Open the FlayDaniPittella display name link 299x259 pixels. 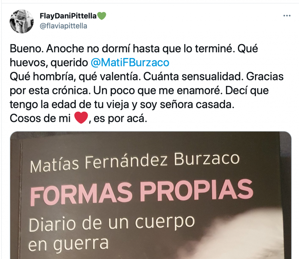(x=68, y=16)
